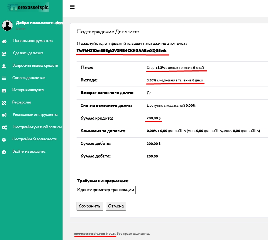The height and width of the screenshot is (240, 268).
Task: Open Запросить вывод средств menu item
Action: [35, 65]
